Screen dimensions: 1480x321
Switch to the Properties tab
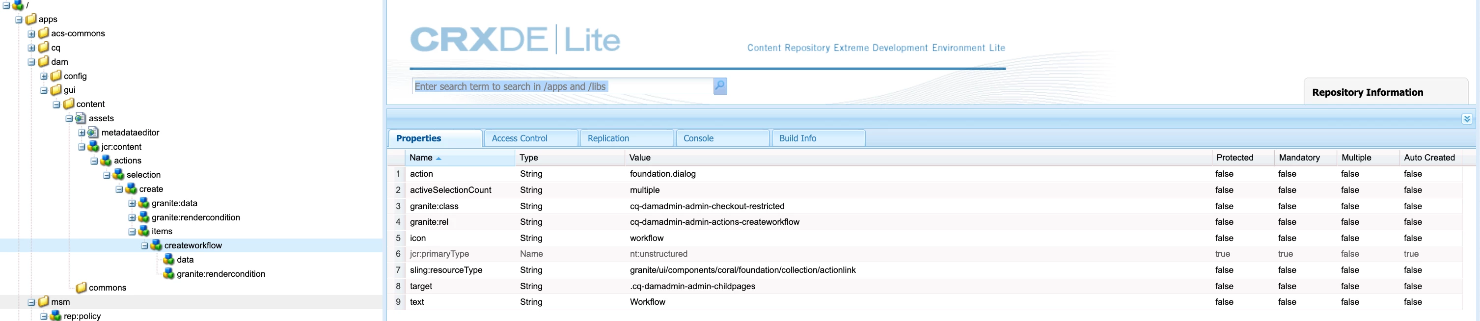point(435,138)
